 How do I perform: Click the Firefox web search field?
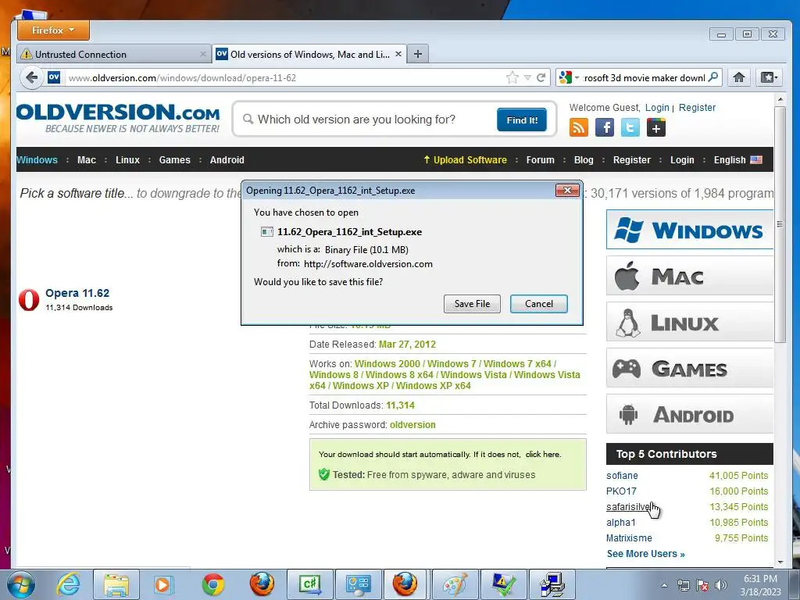coord(645,77)
